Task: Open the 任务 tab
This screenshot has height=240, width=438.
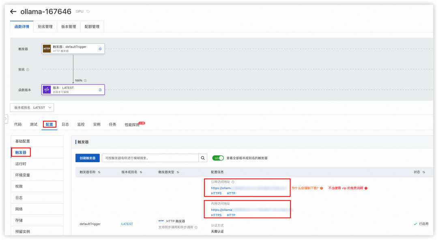Action: [x=113, y=124]
